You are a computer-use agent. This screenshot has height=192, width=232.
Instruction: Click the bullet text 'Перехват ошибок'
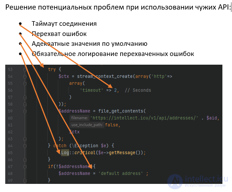(59, 34)
